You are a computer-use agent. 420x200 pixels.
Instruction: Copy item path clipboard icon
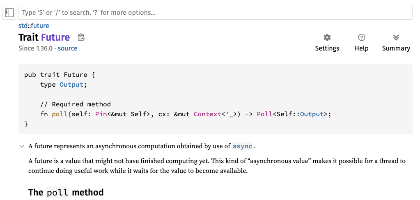(81, 37)
